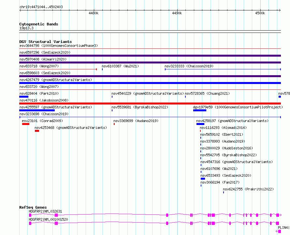
Task: Click the RefSeq Genes track title
Action: coord(33,207)
